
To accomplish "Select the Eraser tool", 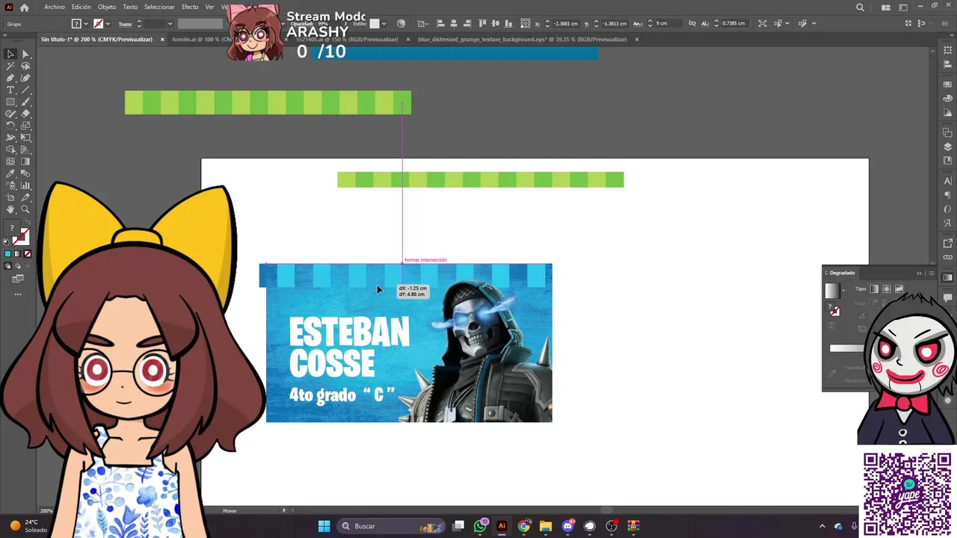I will coord(25,114).
